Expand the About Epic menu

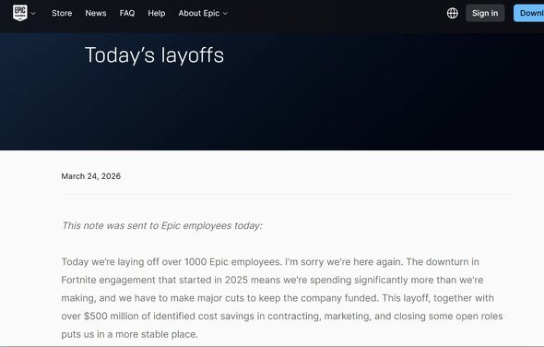(x=203, y=13)
